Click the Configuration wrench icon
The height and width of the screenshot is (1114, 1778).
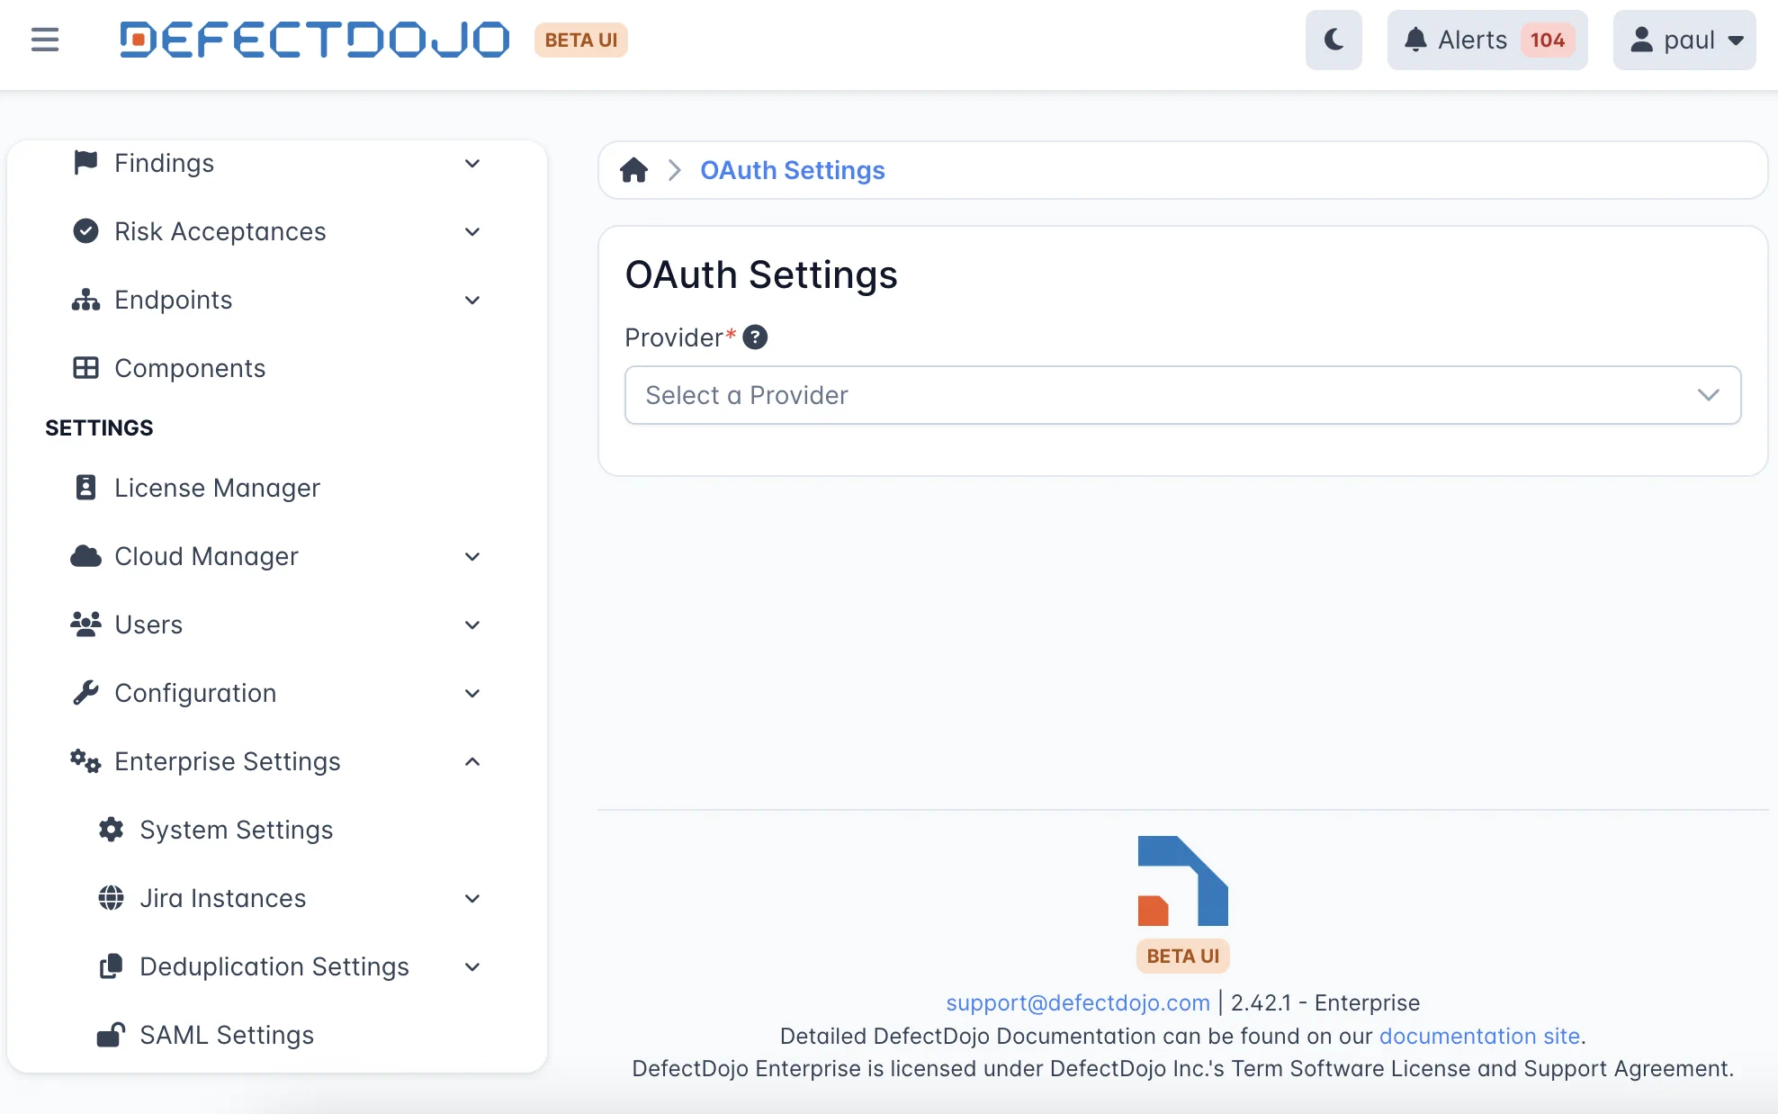point(85,693)
